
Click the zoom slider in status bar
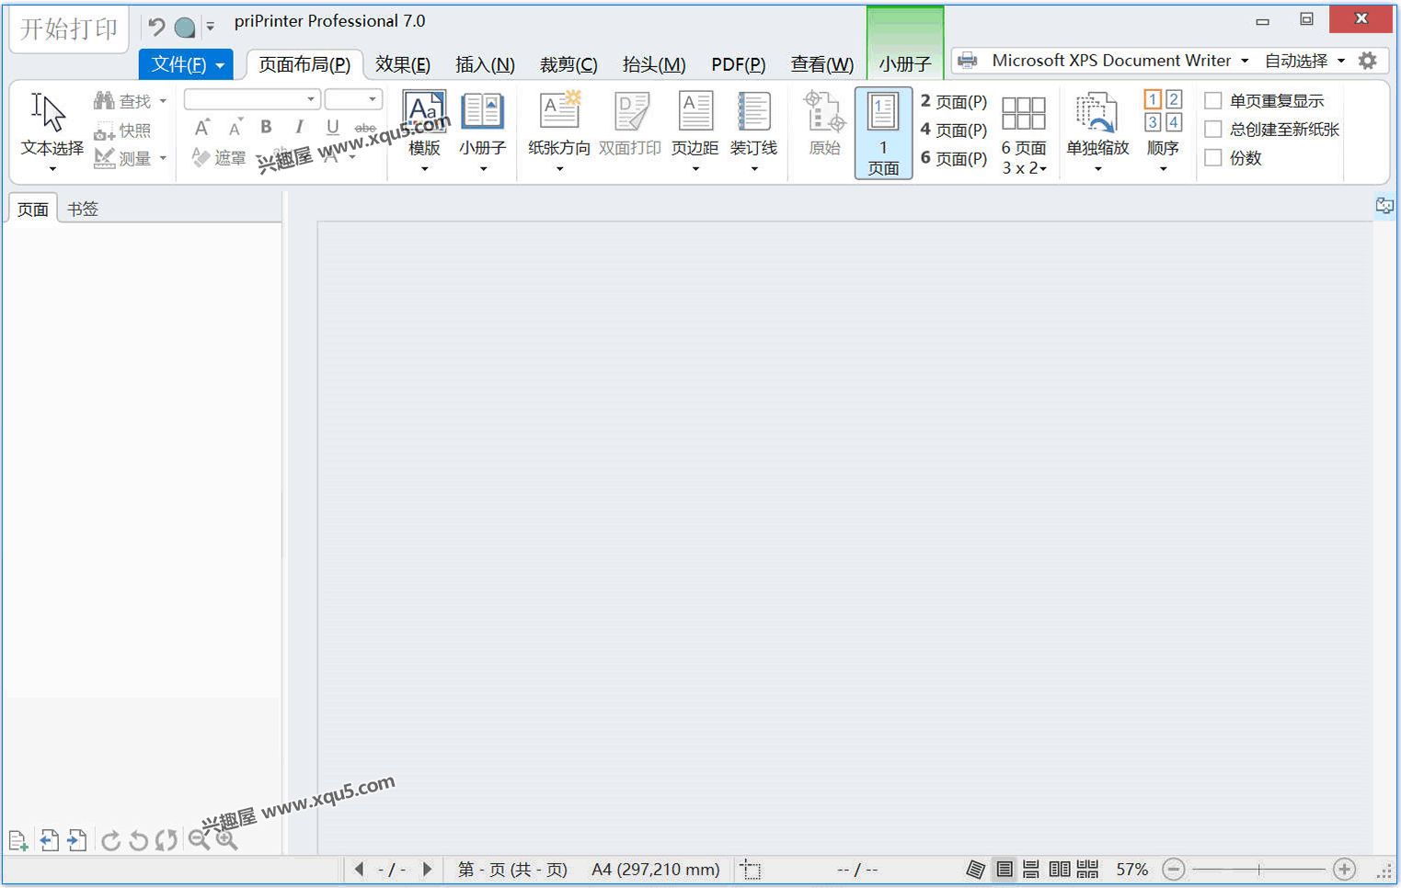(x=1258, y=869)
